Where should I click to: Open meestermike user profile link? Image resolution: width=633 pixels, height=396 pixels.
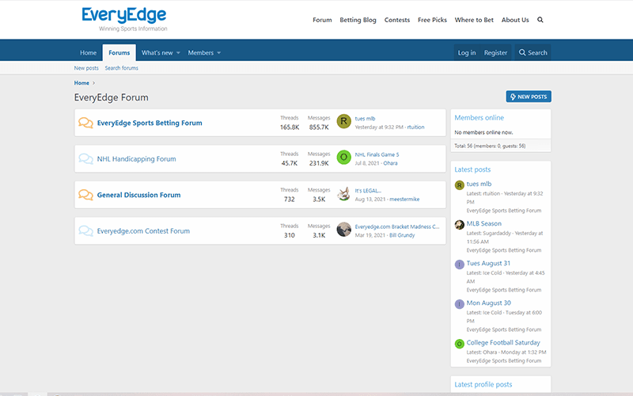point(404,199)
